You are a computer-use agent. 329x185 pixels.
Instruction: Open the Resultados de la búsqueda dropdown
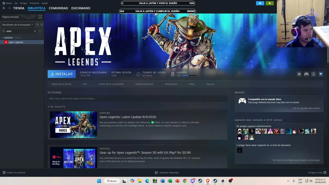pyautogui.click(x=18, y=25)
